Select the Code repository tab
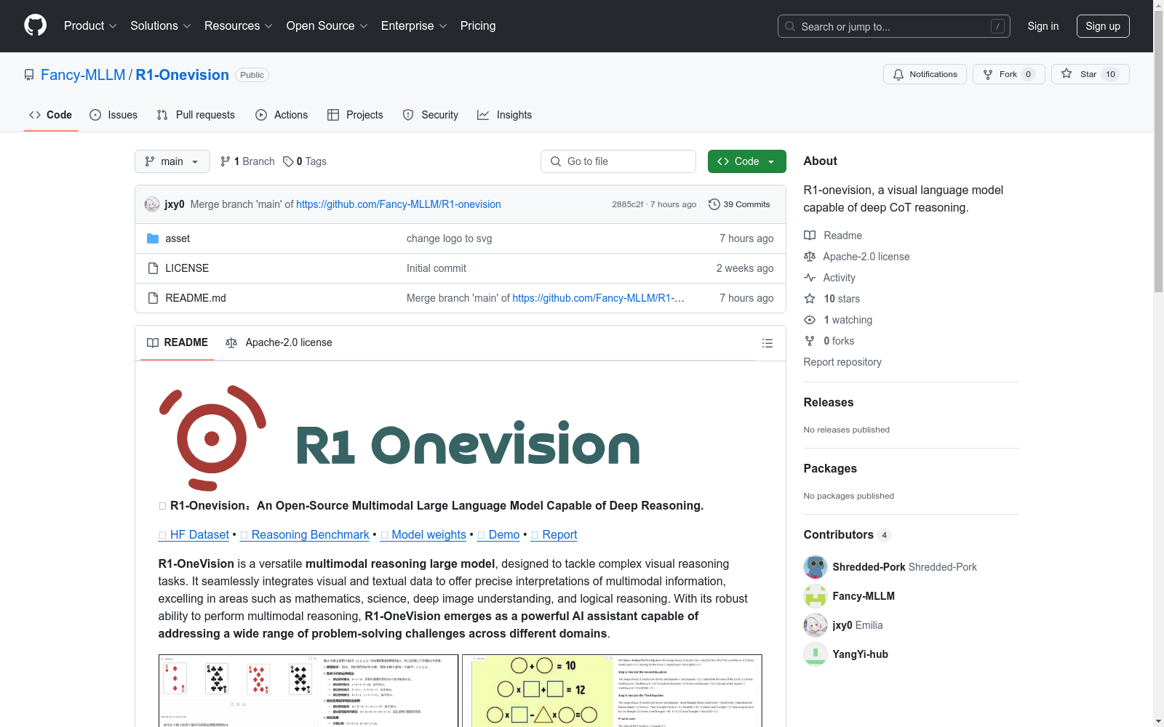Screen dimensions: 1164x727 tap(51, 115)
